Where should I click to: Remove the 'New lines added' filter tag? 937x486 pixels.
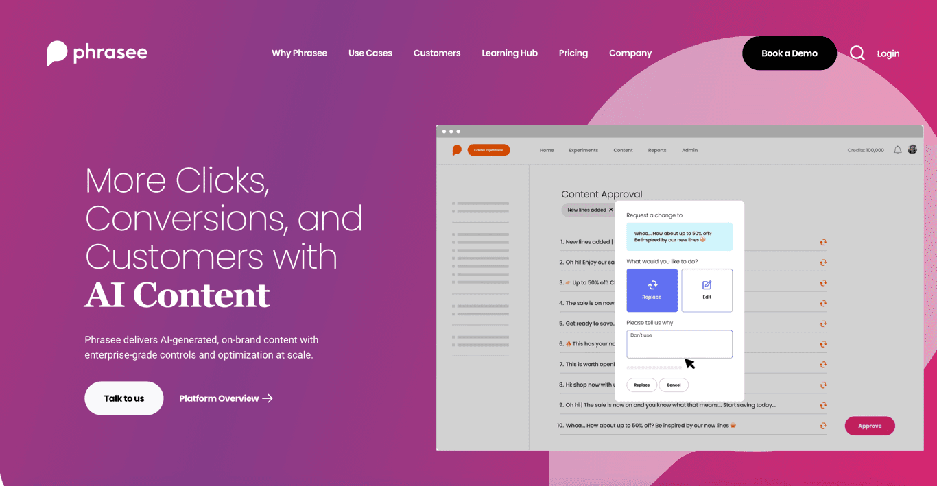[611, 210]
